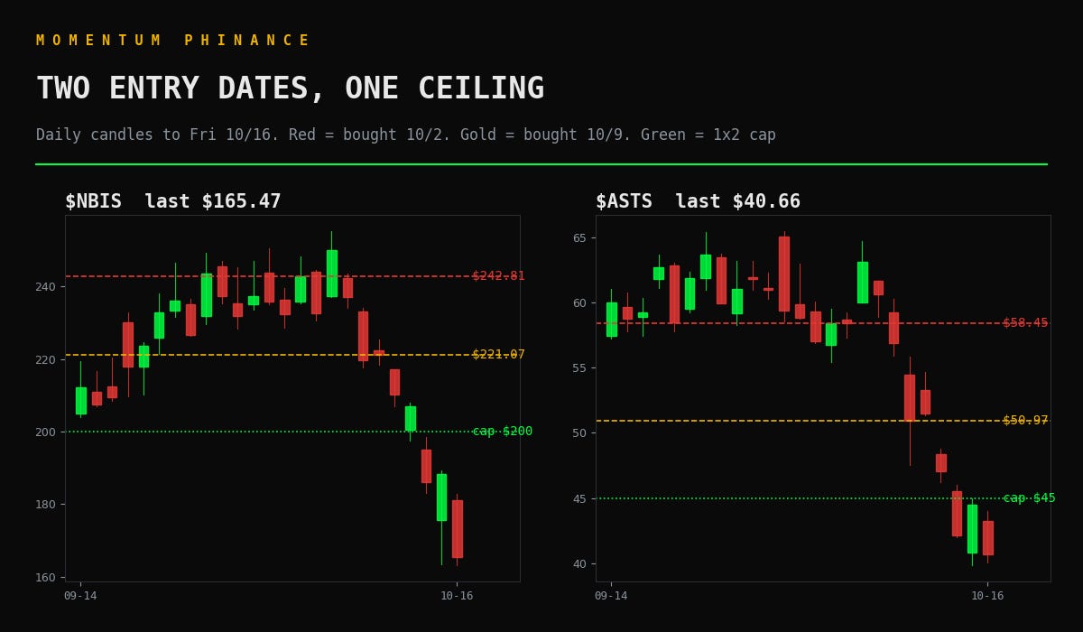Click the 09-14 date on NBIS chart

(80, 596)
